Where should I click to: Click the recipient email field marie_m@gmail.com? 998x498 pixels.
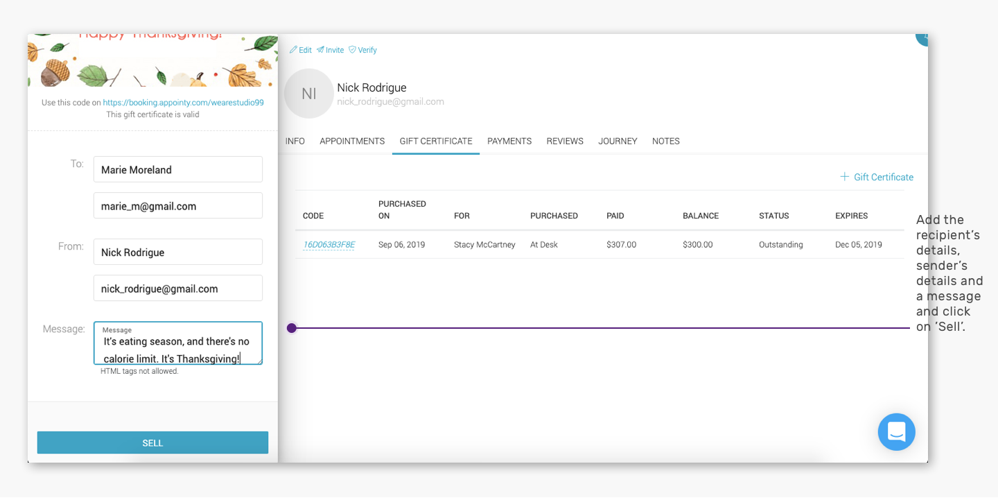tap(178, 205)
